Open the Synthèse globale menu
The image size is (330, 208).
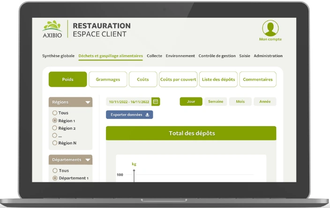(x=58, y=56)
